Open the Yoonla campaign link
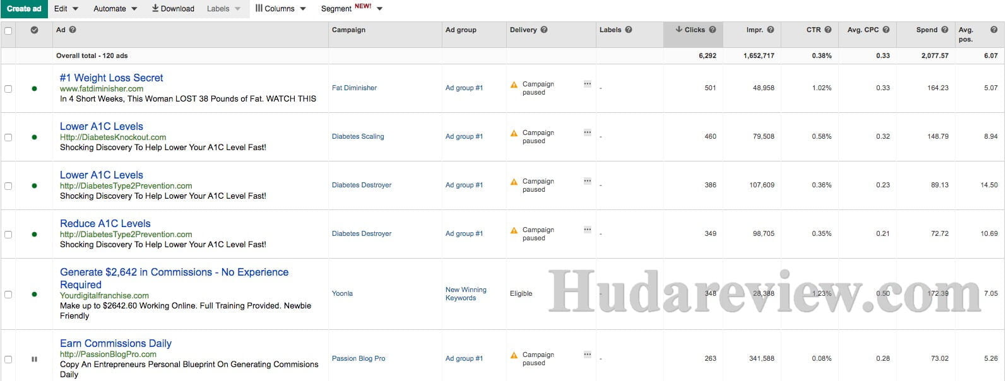 point(342,294)
